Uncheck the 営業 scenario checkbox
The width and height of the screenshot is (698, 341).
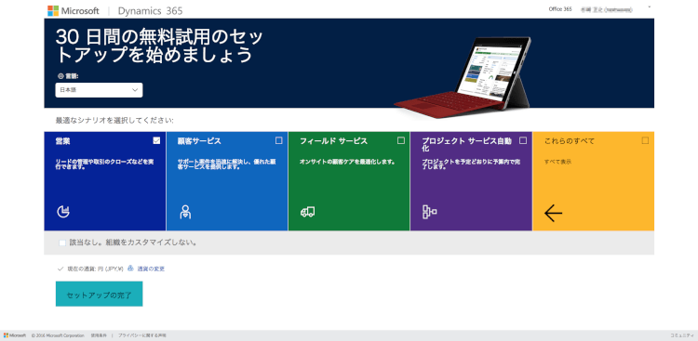click(x=156, y=140)
